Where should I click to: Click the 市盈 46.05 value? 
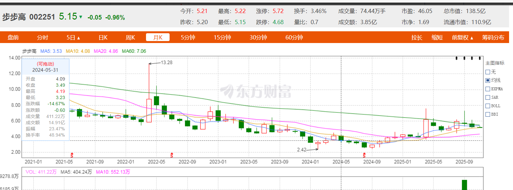point(425,11)
